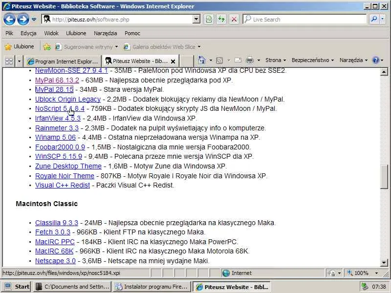Click the address bar URL field
The height and width of the screenshot is (293, 391).
pyautogui.click(x=117, y=19)
